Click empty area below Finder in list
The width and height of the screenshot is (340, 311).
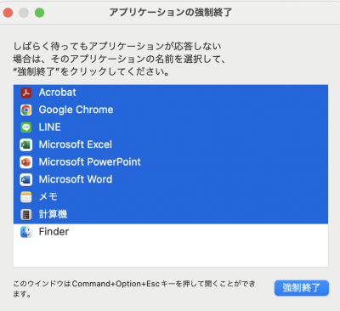(x=171, y=253)
